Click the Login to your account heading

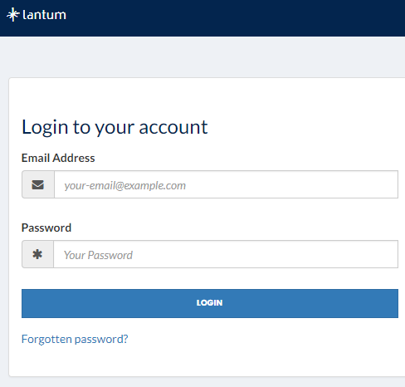pyautogui.click(x=115, y=128)
